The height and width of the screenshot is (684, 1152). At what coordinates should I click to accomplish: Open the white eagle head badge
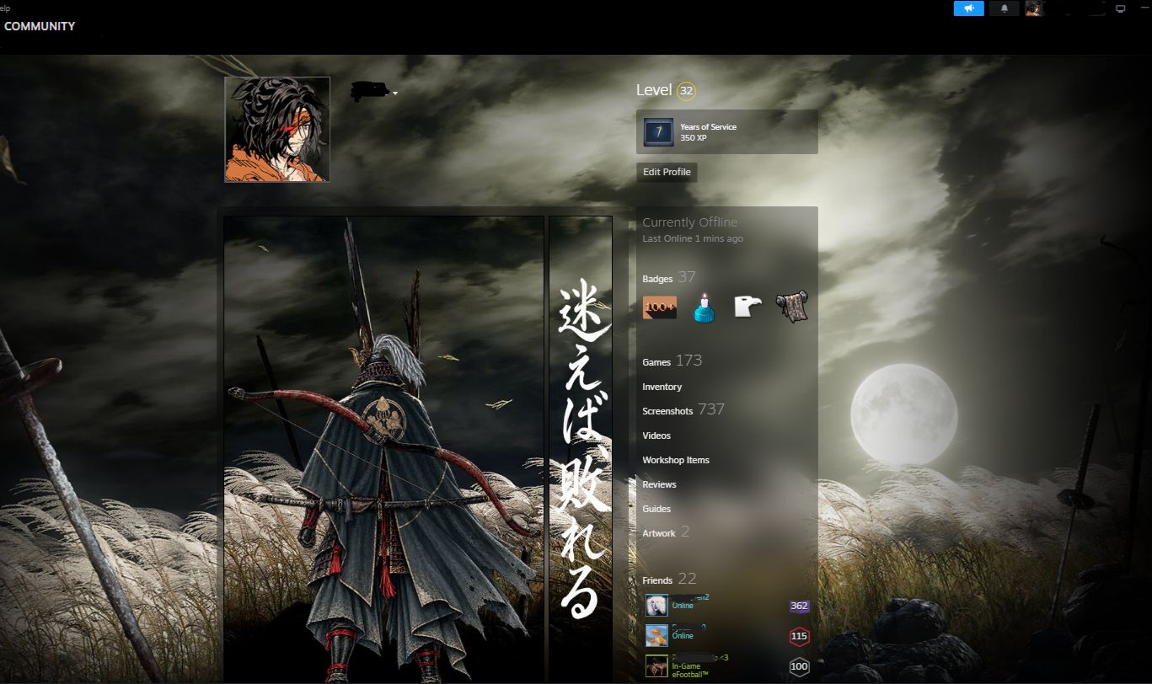[747, 307]
